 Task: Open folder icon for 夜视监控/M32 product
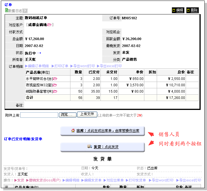point(55,85)
